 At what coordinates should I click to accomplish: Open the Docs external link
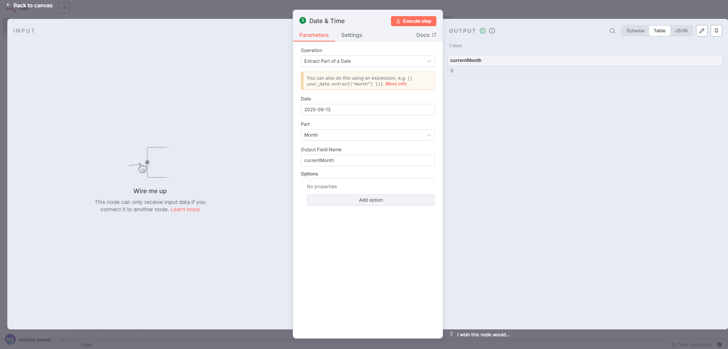click(426, 35)
